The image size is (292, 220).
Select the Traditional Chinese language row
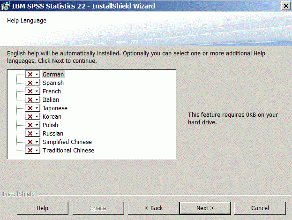pos(68,150)
